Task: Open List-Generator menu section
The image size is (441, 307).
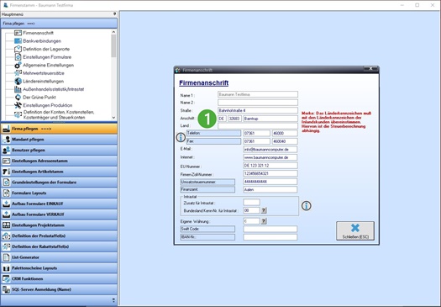Action: 59,257
